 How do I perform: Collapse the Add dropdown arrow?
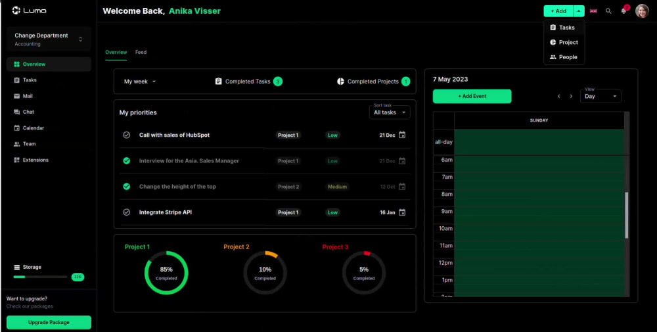coord(579,11)
